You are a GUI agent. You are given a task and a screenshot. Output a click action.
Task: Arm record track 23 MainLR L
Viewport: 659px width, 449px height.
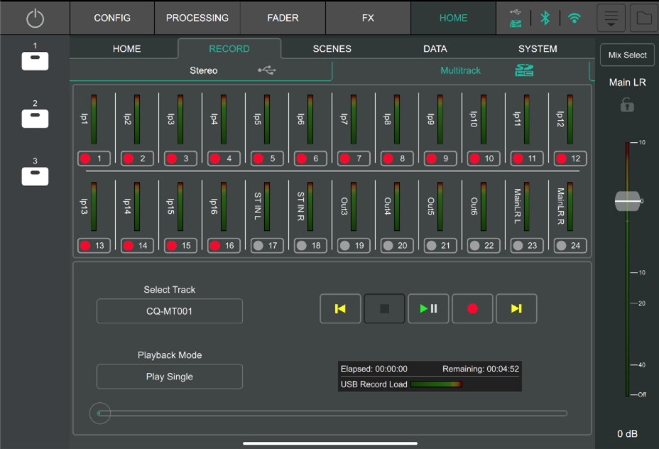tap(527, 246)
